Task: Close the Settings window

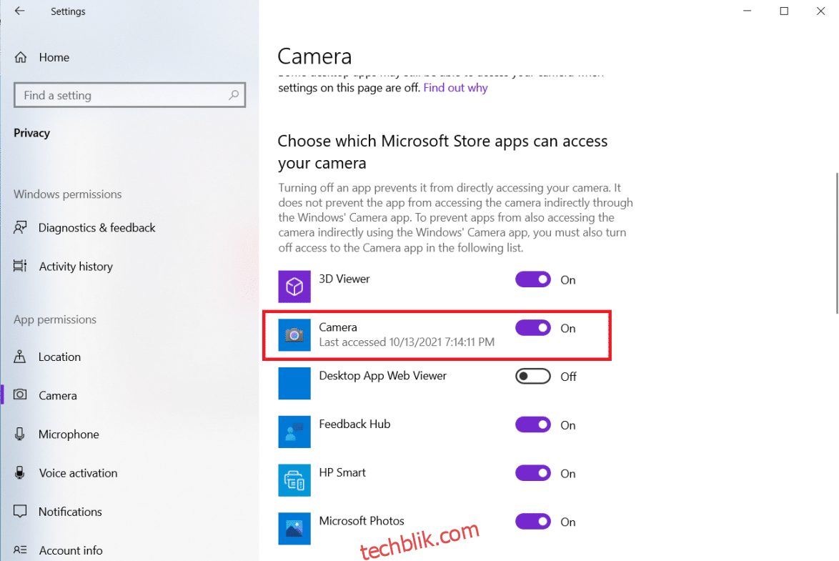Action: (x=820, y=11)
